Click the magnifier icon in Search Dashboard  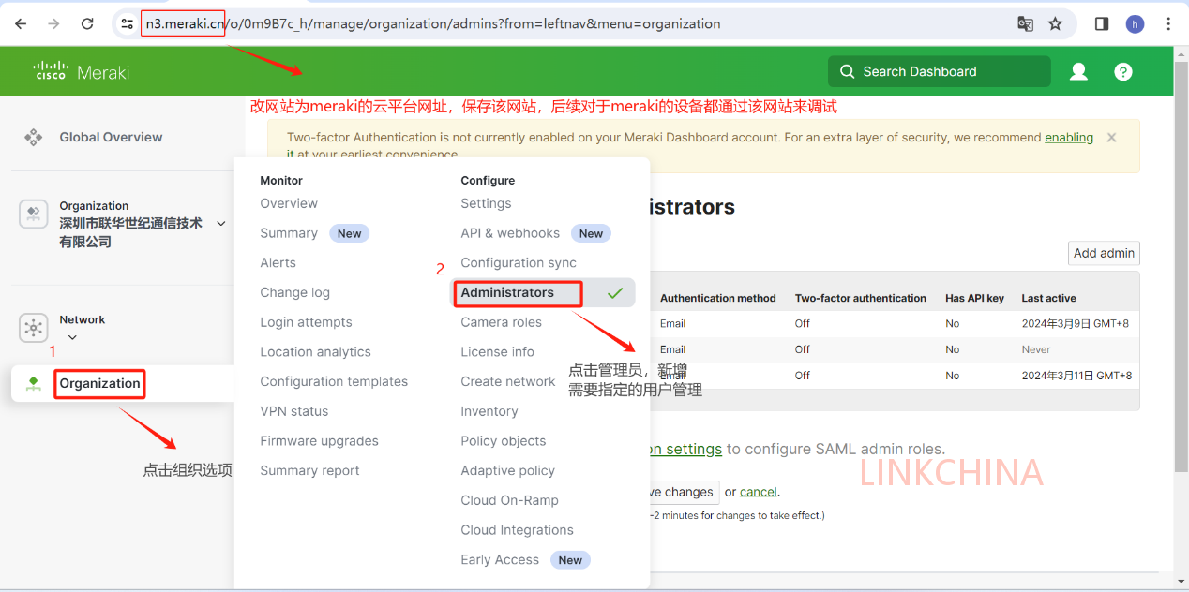click(x=848, y=71)
